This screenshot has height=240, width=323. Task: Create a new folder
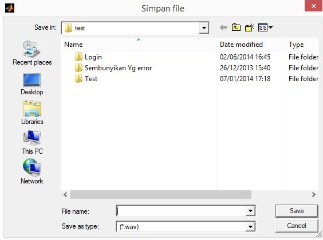[250, 27]
